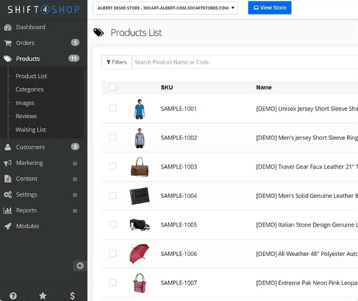Click the Products tags icon in sidebar

click(x=8, y=59)
